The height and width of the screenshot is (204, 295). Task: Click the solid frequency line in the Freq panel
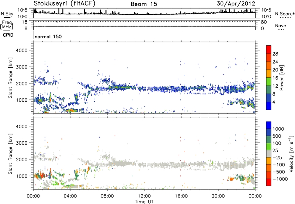click(144, 27)
